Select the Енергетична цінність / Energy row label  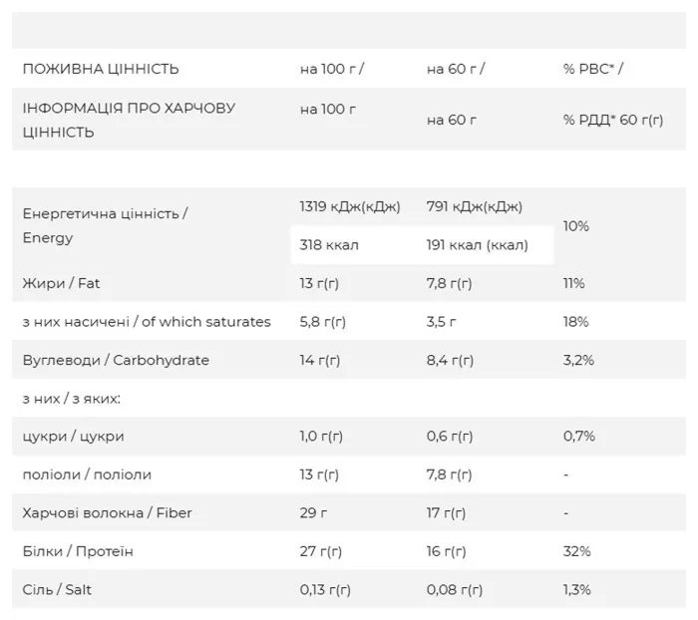pos(105,225)
